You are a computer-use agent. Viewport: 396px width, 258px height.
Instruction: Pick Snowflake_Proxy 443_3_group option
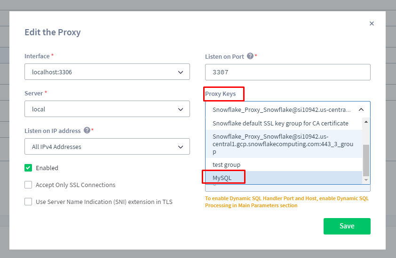pyautogui.click(x=283, y=144)
